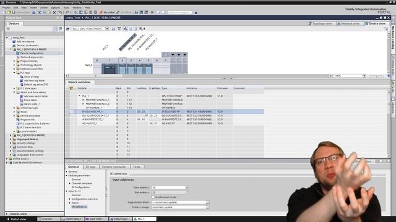The image size is (396, 222).
Task: Switch to Device view
Action: click(376, 23)
